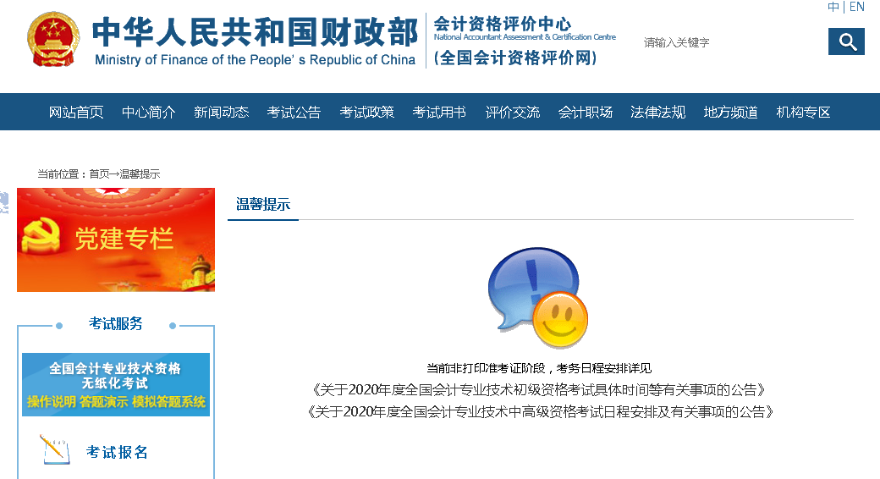880x479 pixels.
Task: Select 中心简介 menu item
Action: point(149,112)
